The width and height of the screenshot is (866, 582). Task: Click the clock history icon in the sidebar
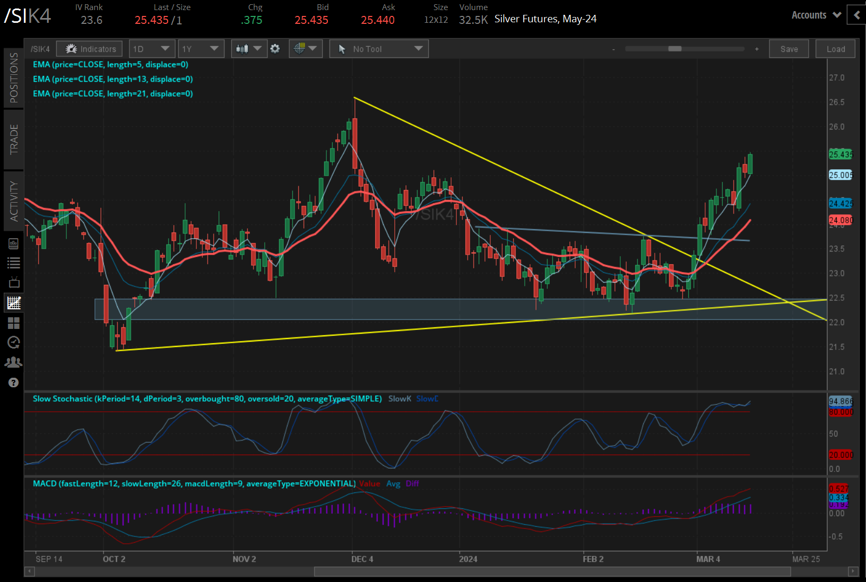coord(14,342)
